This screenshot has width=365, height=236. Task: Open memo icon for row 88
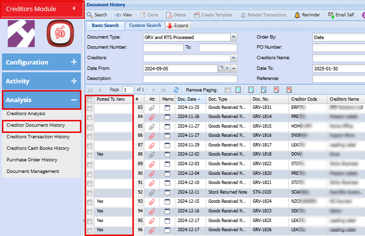[167, 155]
